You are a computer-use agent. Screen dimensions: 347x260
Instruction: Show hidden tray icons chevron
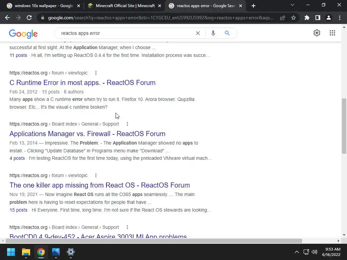(x=297, y=252)
